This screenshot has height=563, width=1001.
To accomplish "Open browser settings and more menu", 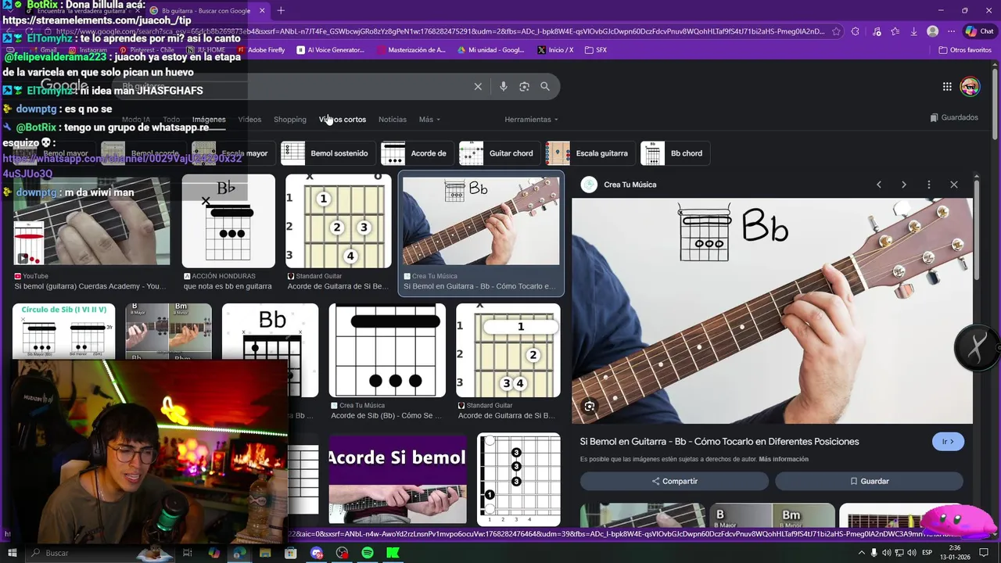I will point(950,31).
